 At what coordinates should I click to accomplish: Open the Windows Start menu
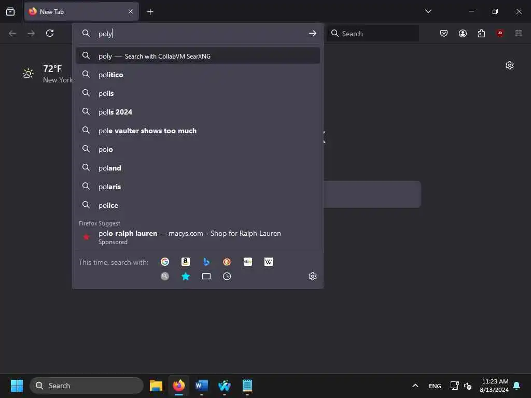pos(17,386)
